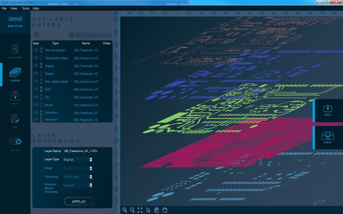343x214 pixels.
Task: Click the View column header
Action: pos(36,43)
